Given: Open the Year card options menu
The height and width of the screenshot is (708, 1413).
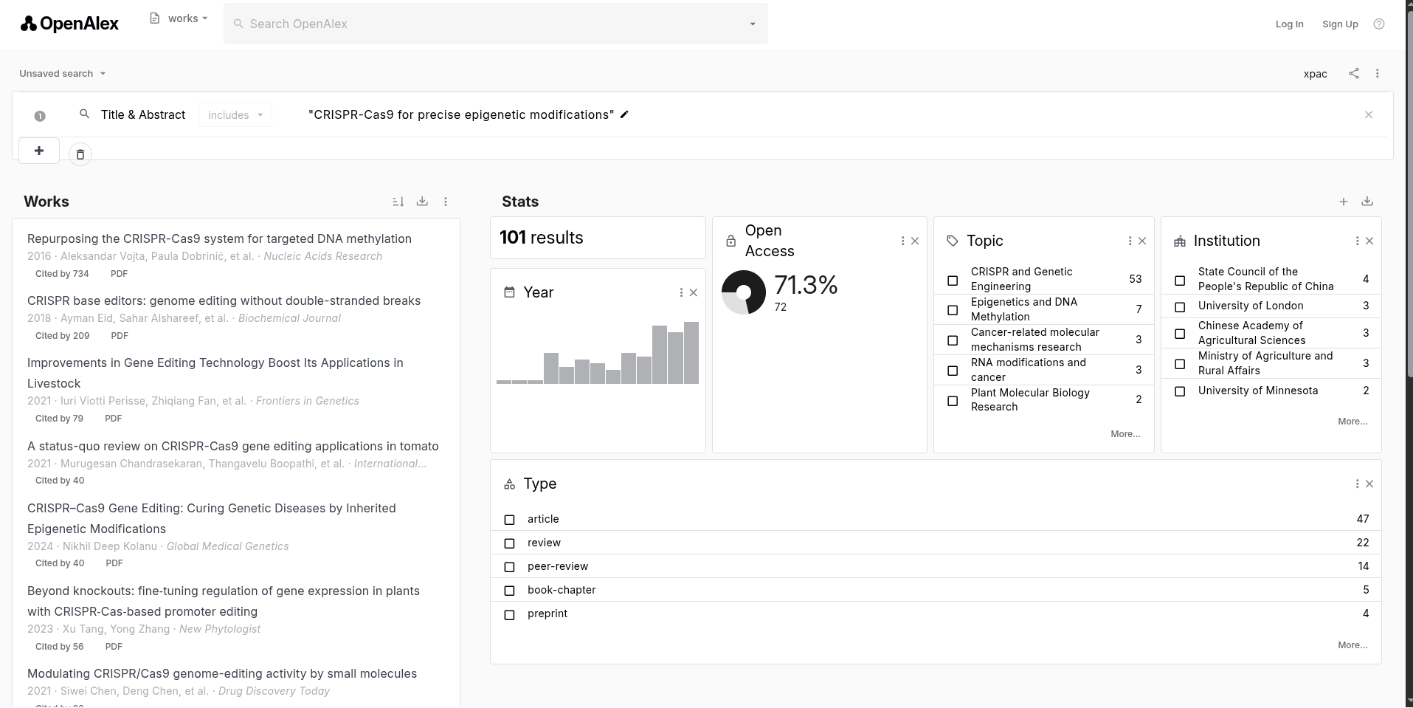Looking at the screenshot, I should coord(680,292).
